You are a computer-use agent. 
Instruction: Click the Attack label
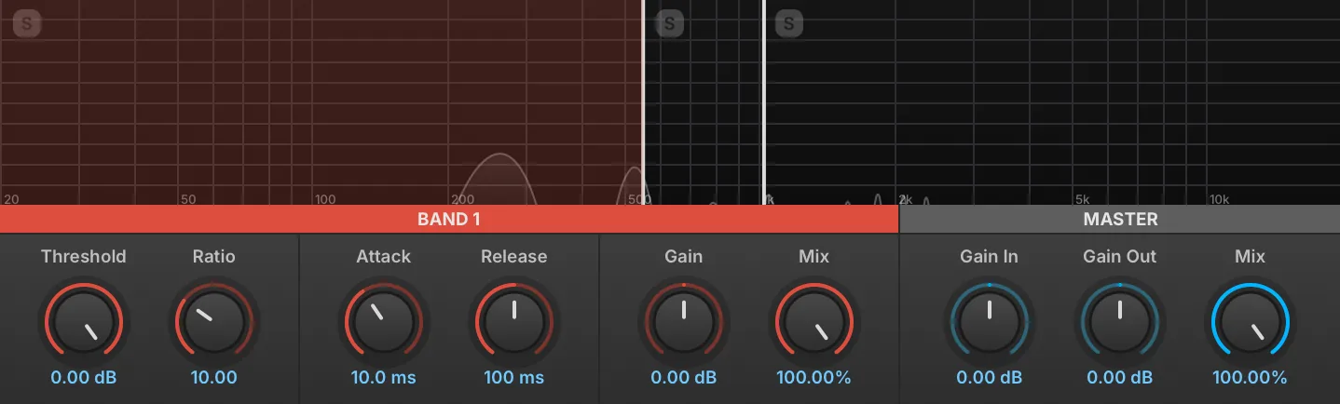coord(383,256)
